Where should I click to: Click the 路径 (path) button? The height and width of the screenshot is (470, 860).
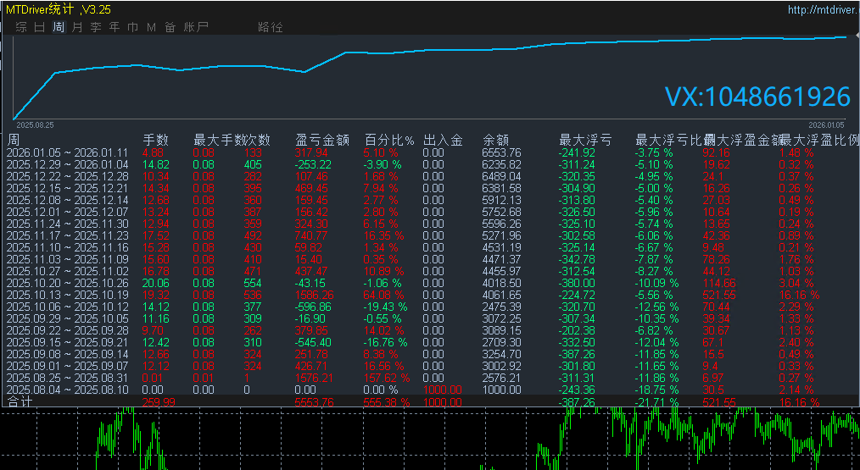(271, 27)
